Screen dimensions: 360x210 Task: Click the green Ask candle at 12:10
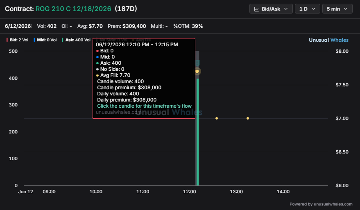197,132
